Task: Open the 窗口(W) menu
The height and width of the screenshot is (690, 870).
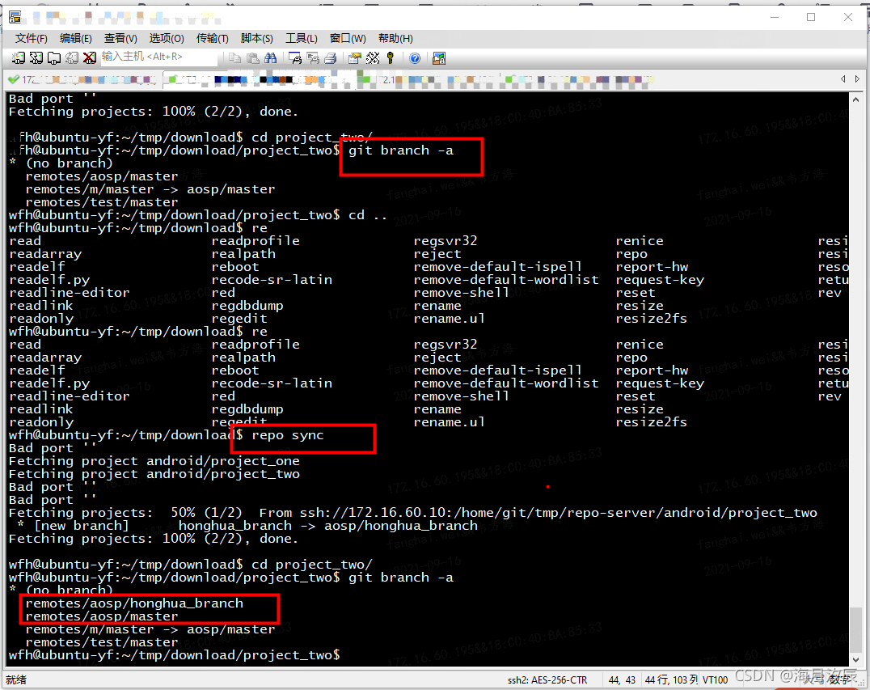Action: (x=348, y=38)
